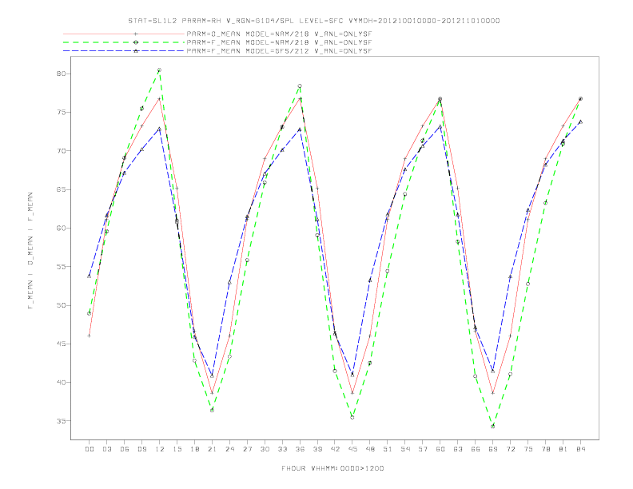Click x-axis tick label 42
The image size is (633, 489).
point(335,449)
